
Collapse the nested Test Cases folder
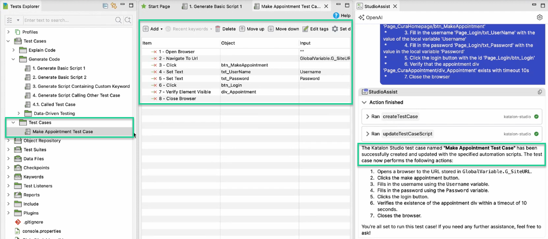point(13,122)
